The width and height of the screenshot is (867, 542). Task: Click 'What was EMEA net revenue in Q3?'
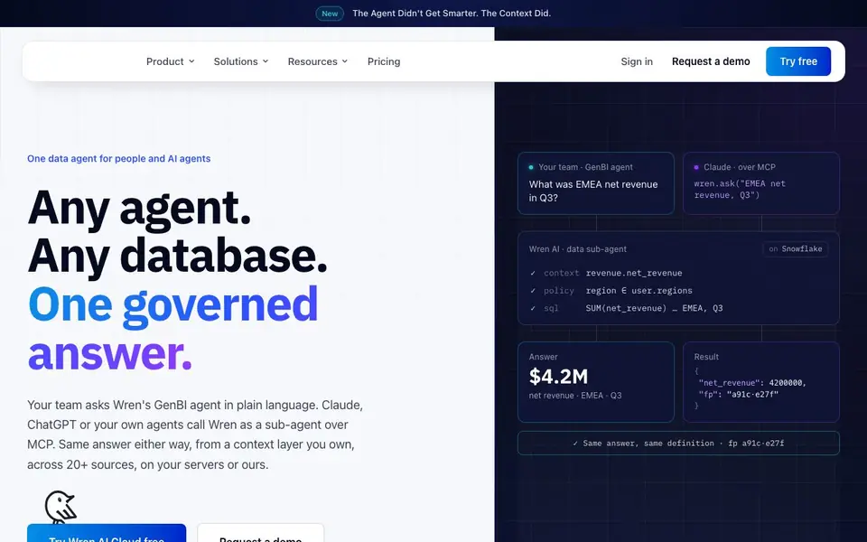tap(593, 191)
